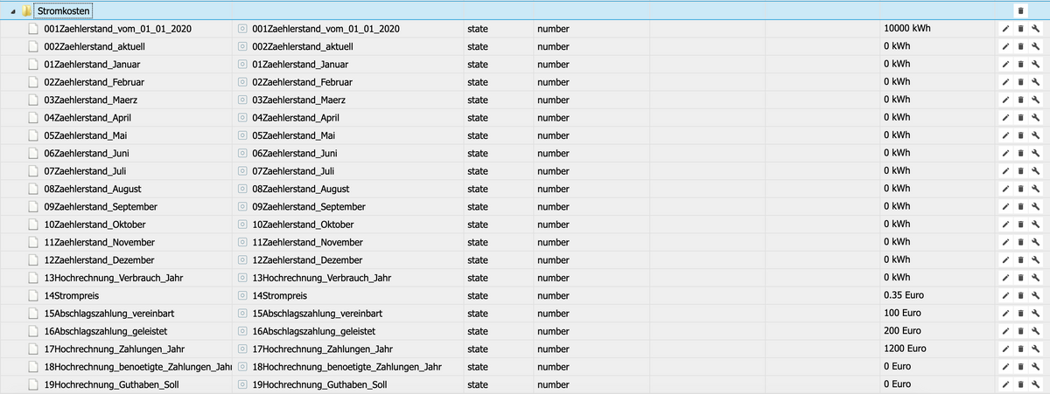Edit the 19Hochrechnung_Guthaben_Soll object
This screenshot has height=394, width=1050.
tap(1005, 384)
